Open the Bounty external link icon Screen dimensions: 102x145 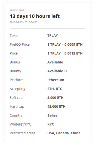click(x=65, y=71)
